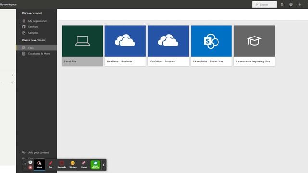308x173 pixels.
Task: Click the Samples icon in sidebar
Action: point(24,33)
